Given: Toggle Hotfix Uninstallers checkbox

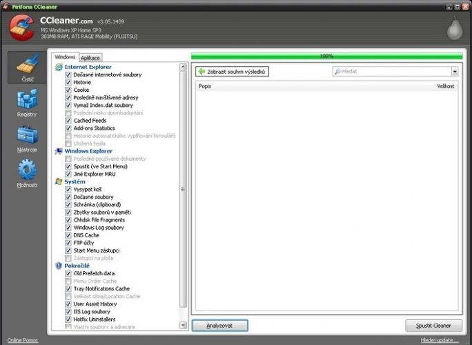Looking at the screenshot, I should [x=68, y=319].
